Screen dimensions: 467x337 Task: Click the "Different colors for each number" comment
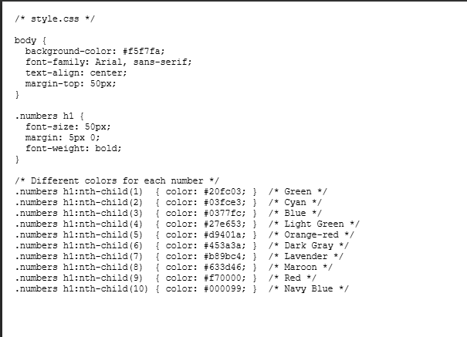click(117, 180)
